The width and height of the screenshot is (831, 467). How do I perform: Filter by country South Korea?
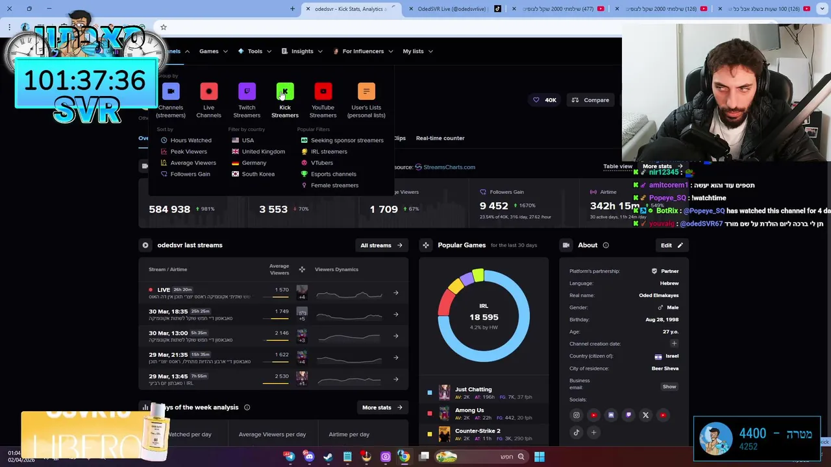[253, 174]
